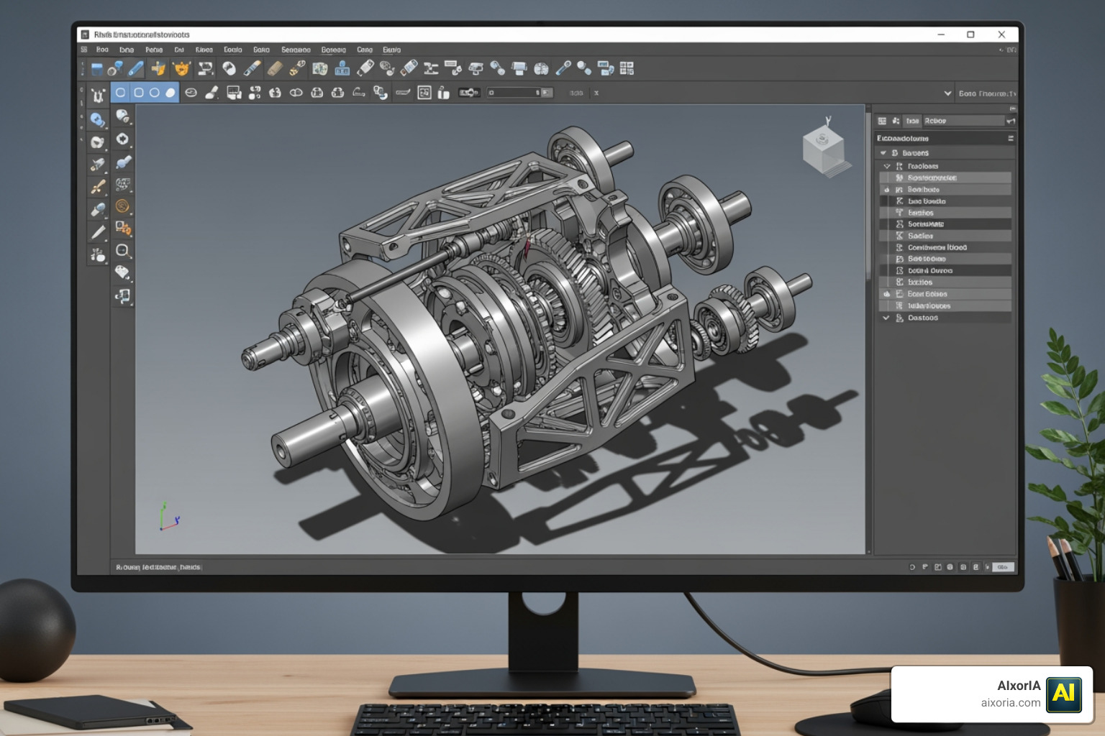Viewport: 1105px width, 736px height.
Task: Open the 'Senaaoo' menu in menu bar
Action: (296, 50)
